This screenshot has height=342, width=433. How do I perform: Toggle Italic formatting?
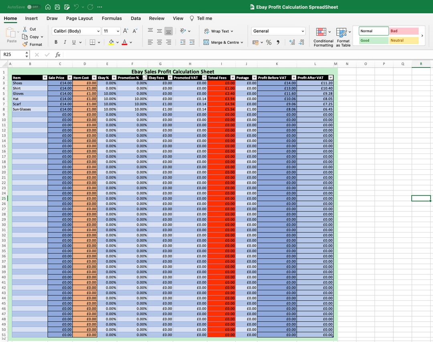[65, 42]
